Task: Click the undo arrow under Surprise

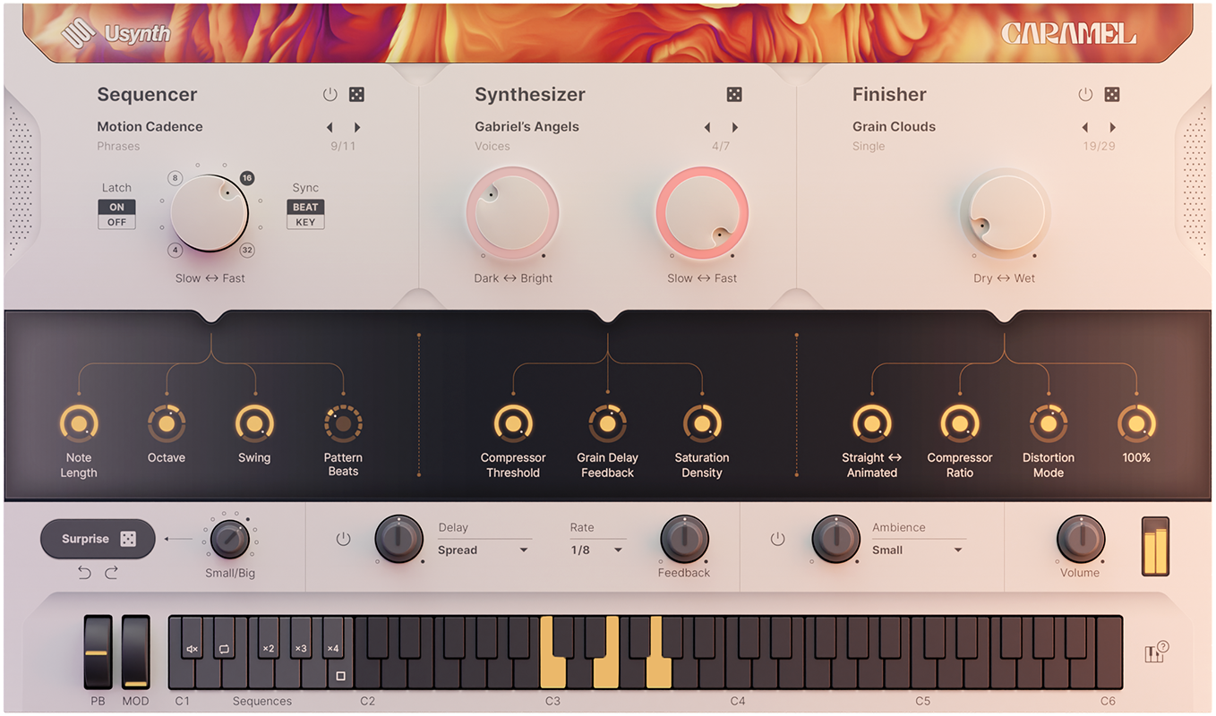Action: tap(84, 572)
